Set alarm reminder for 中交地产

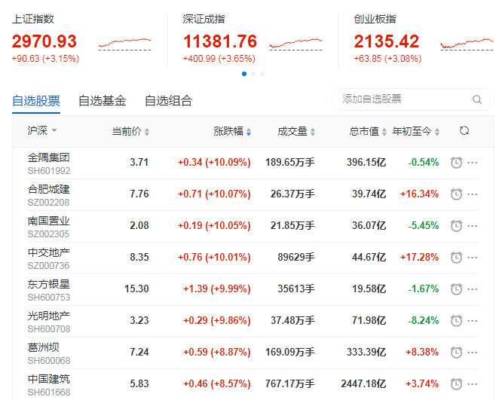(456, 258)
